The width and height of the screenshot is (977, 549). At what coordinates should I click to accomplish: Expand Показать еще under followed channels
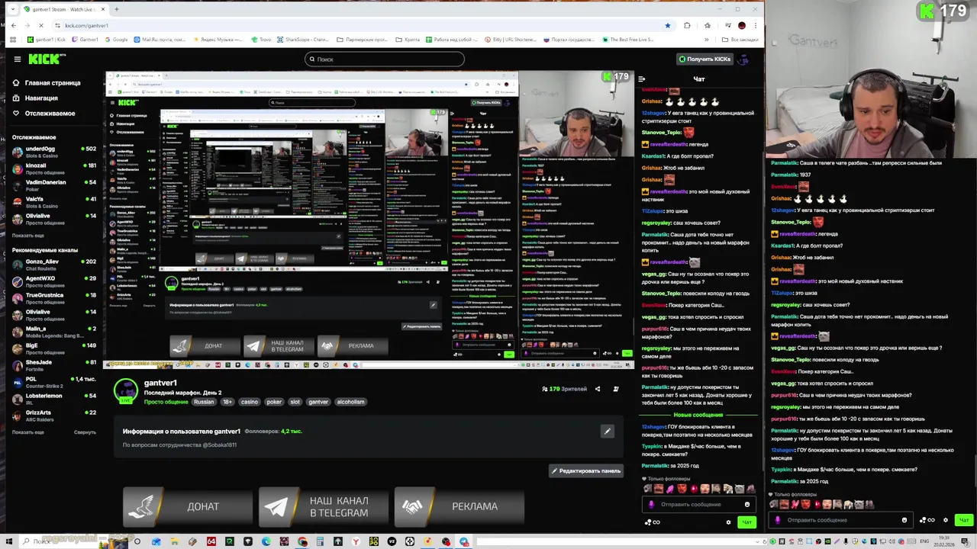pyautogui.click(x=28, y=236)
